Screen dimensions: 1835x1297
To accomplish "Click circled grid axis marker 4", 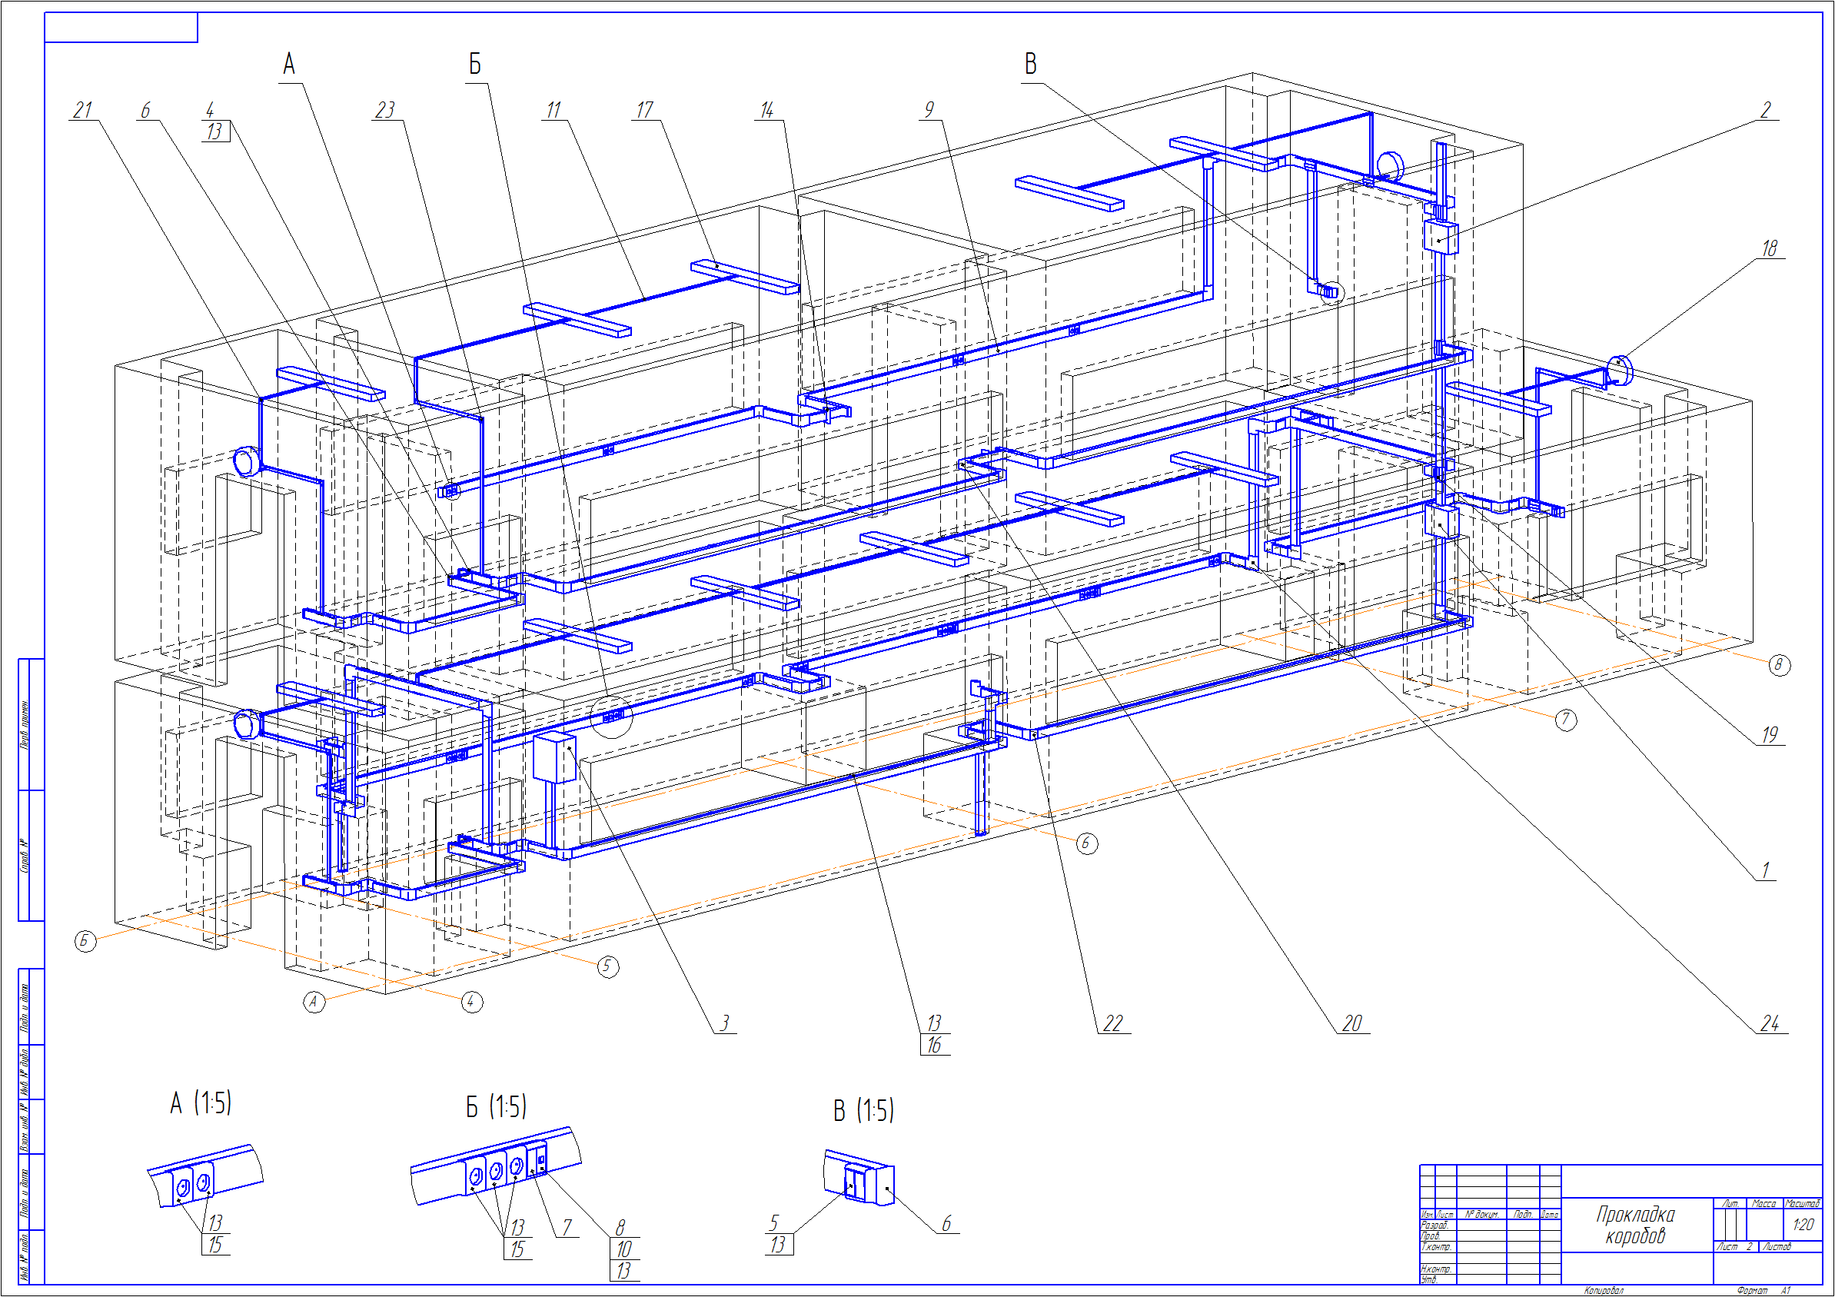I will [x=472, y=1001].
